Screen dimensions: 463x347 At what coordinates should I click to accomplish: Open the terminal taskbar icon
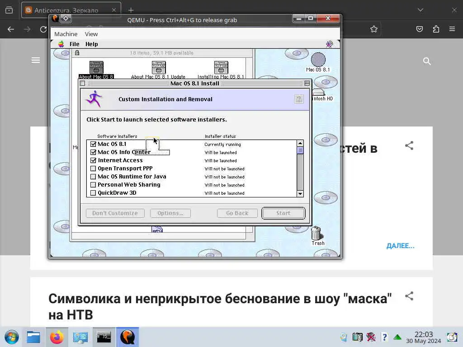[104, 337]
